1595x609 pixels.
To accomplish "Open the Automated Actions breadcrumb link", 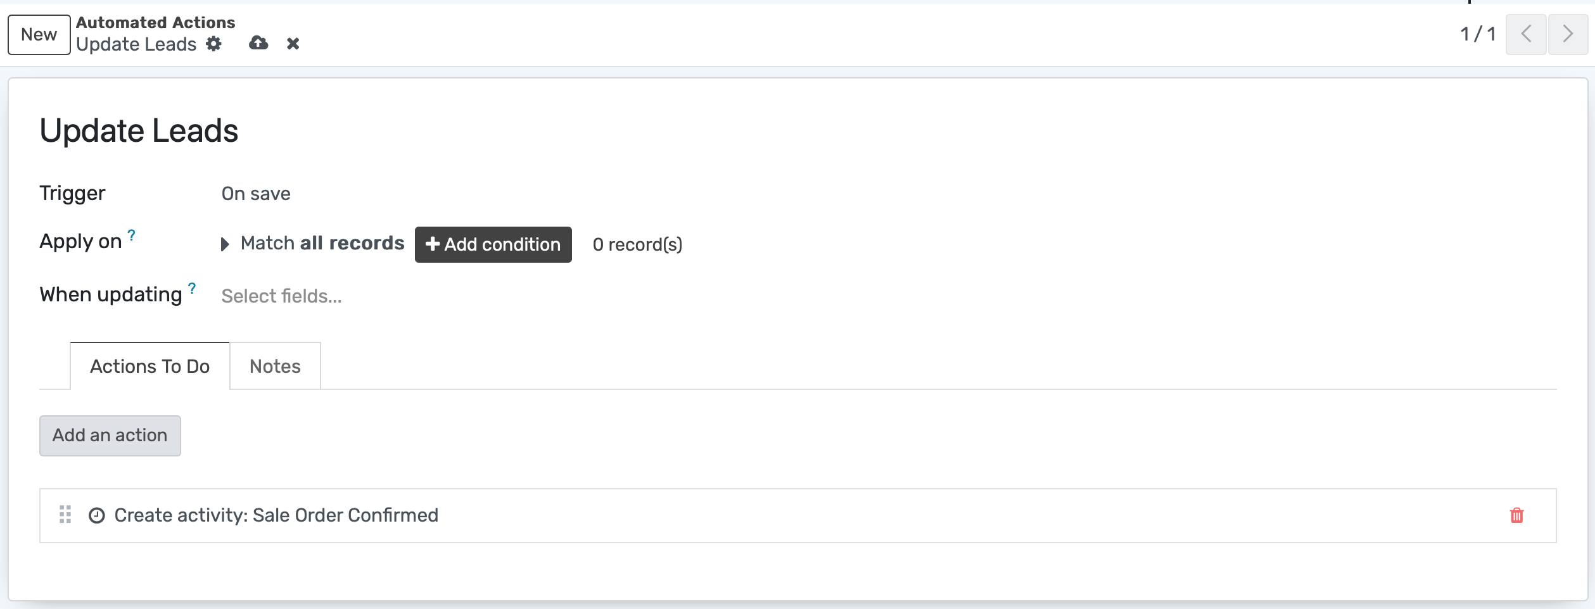I will coord(156,22).
